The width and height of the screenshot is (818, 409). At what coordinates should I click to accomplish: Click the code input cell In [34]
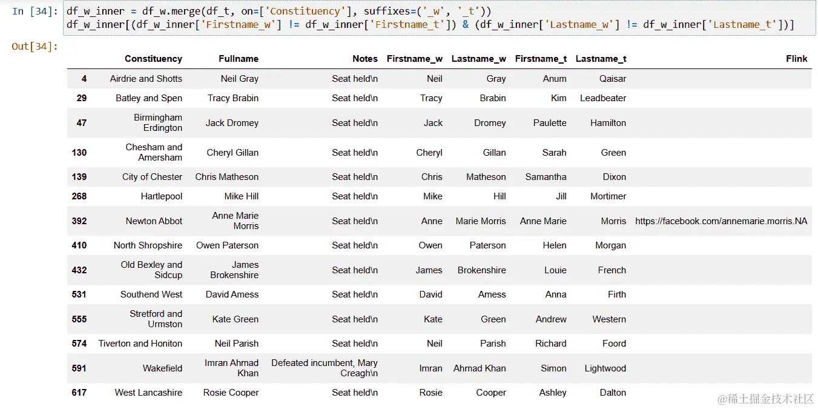pos(439,18)
